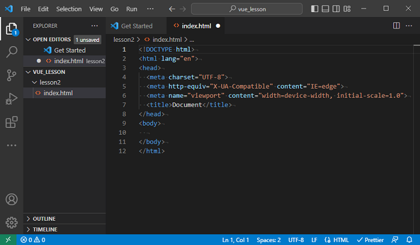The image size is (420, 245).
Task: Open the lesson2 breadcrumb dropdown
Action: [124, 39]
